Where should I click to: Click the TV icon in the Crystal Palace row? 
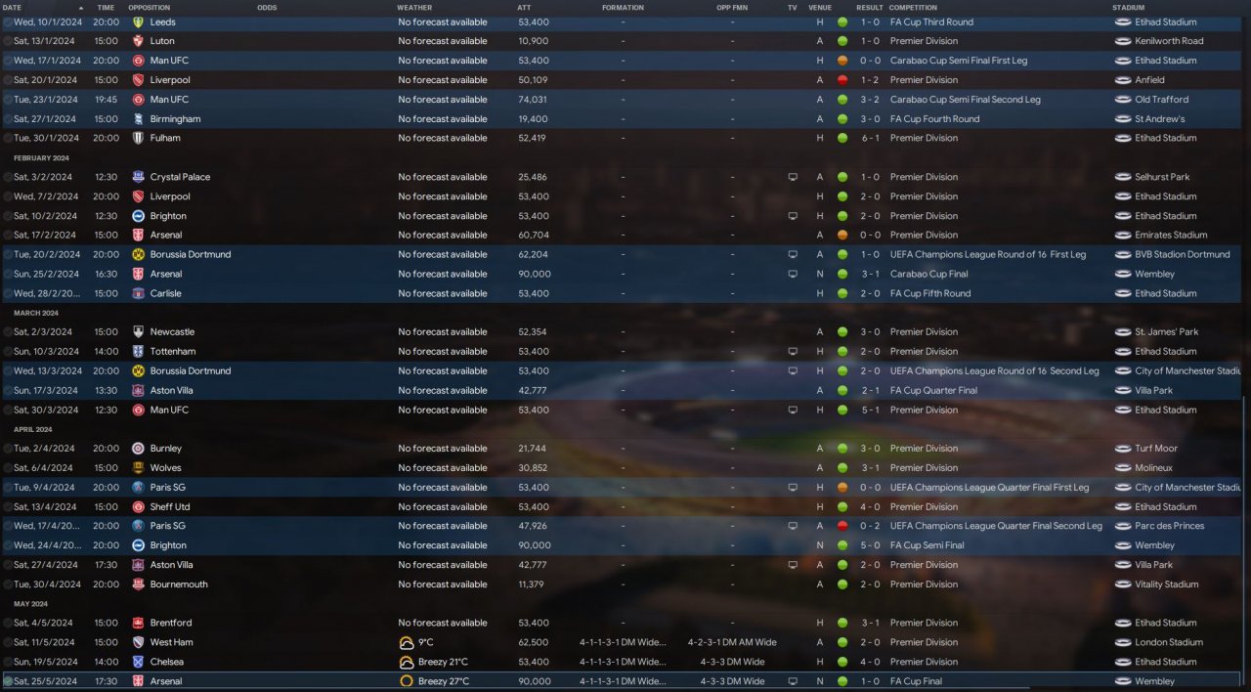point(793,177)
